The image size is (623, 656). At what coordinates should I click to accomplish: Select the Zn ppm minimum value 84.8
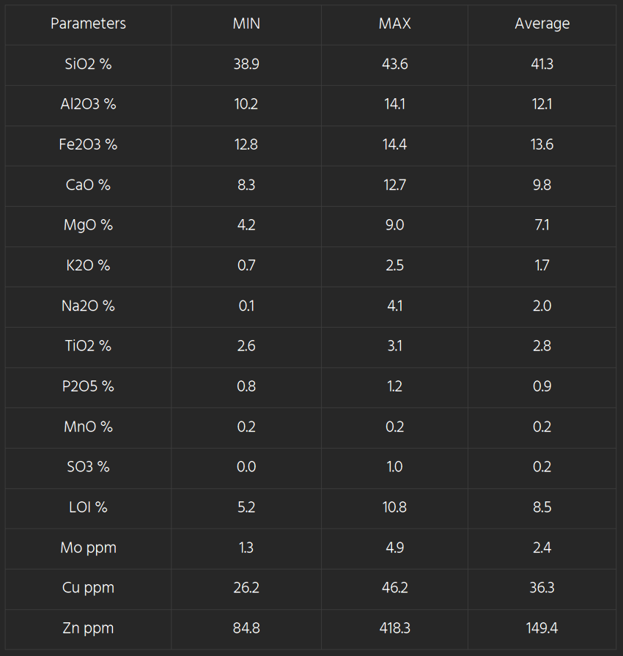(246, 628)
